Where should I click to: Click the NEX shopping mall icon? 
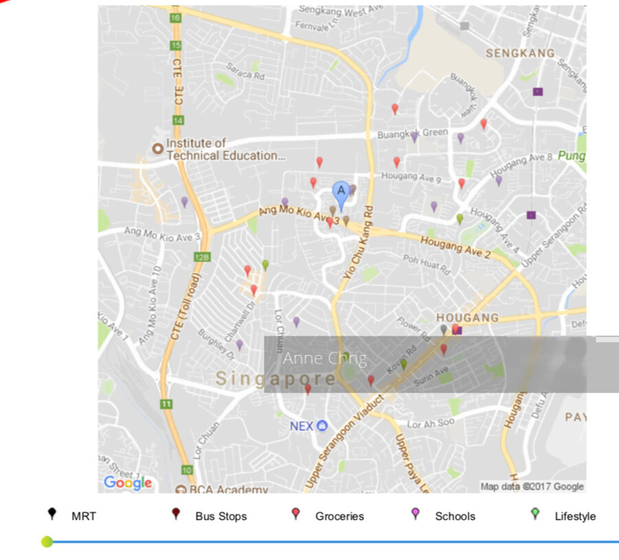322,427
